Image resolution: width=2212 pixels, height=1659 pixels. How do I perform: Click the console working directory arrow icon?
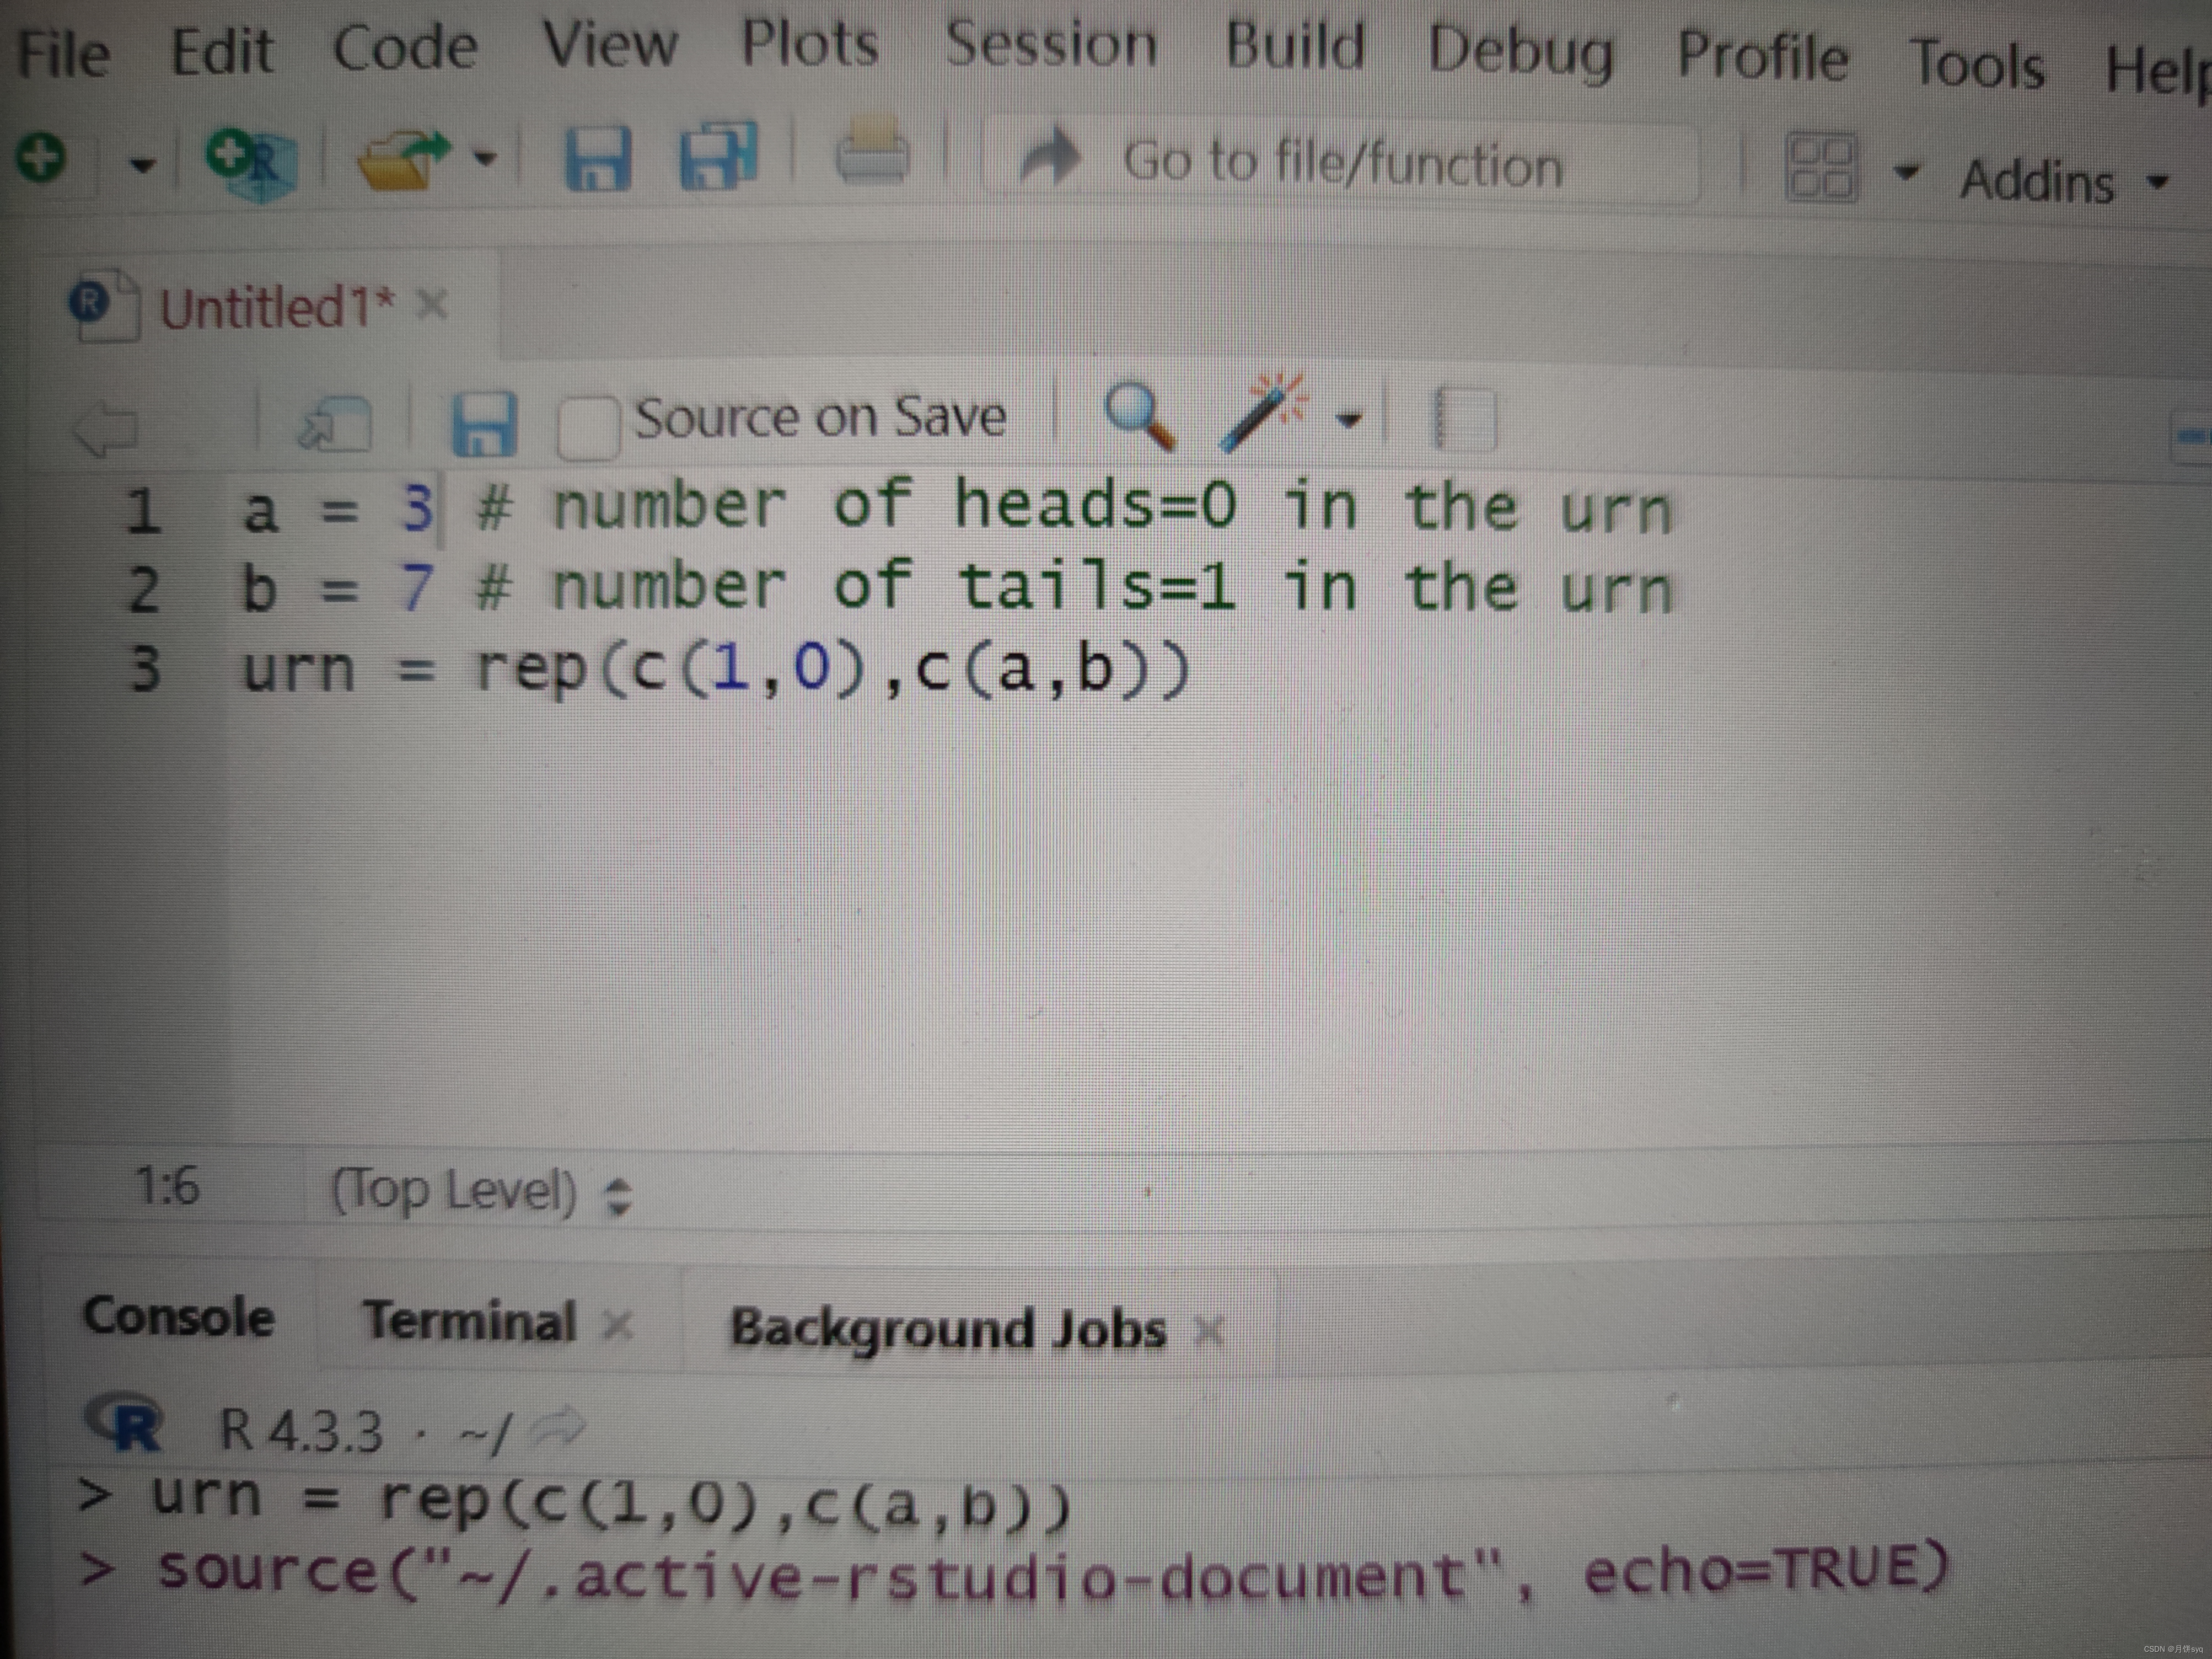pyautogui.click(x=557, y=1429)
